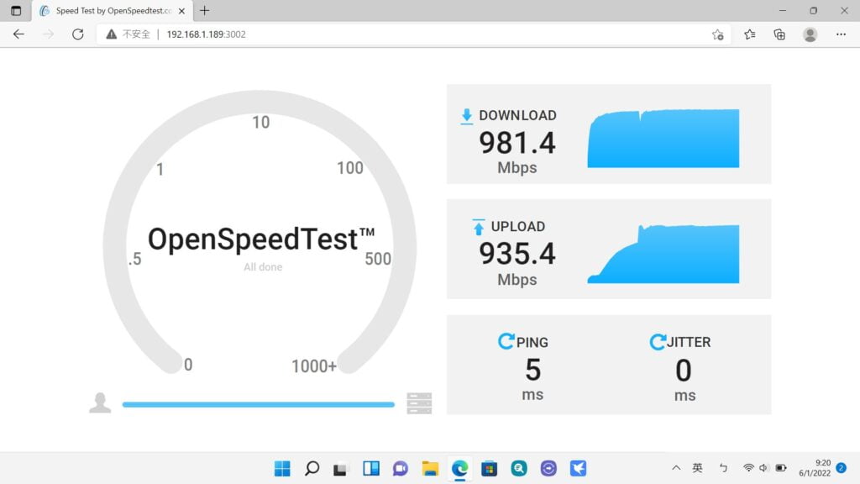Click the user silhouette icon below the gauge
The width and height of the screenshot is (860, 484).
[100, 402]
